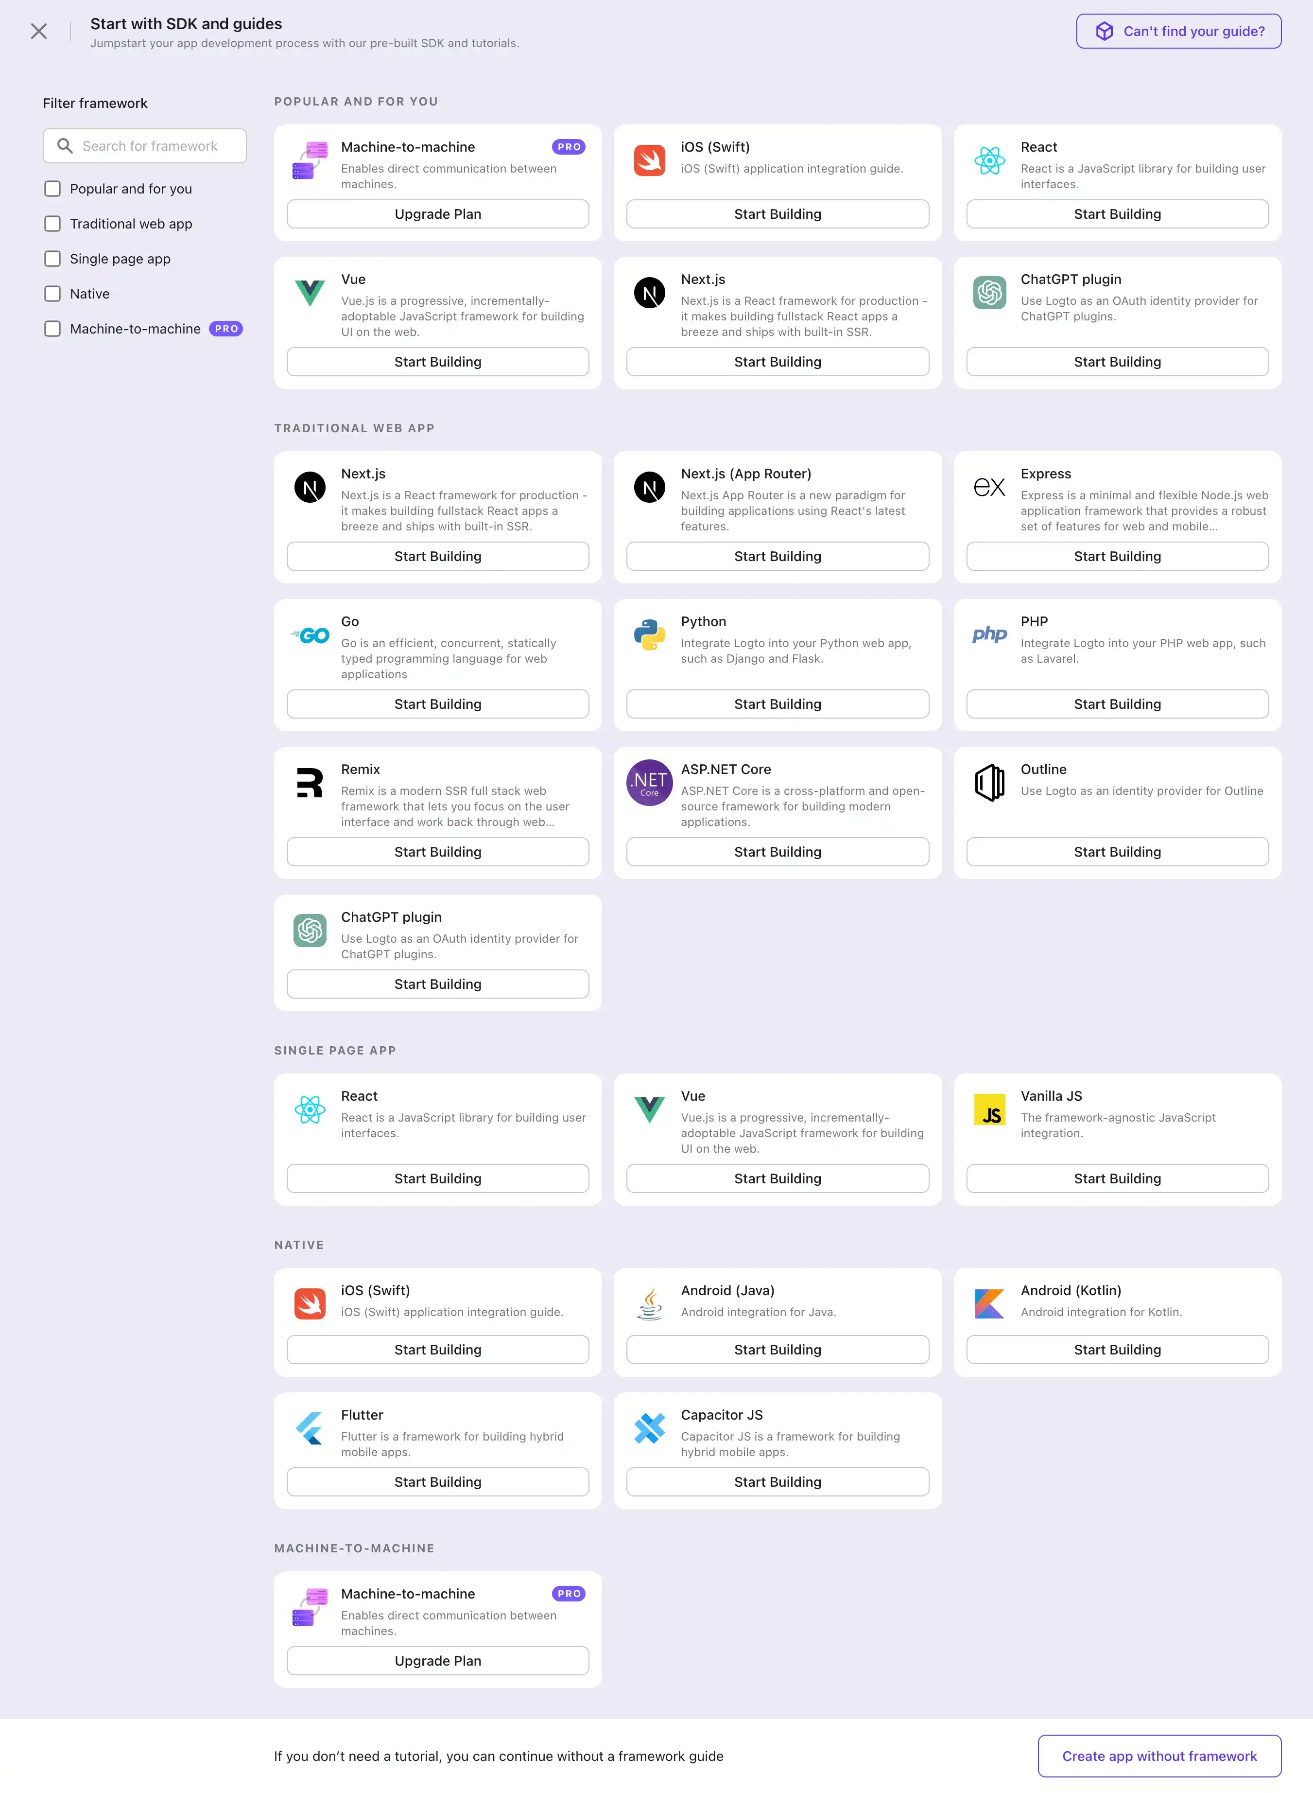Focus the Search for framework field
The width and height of the screenshot is (1313, 1793).
[x=150, y=146]
